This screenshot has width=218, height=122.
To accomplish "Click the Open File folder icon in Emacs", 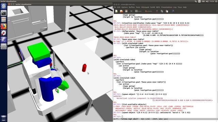I will coord(121,11).
